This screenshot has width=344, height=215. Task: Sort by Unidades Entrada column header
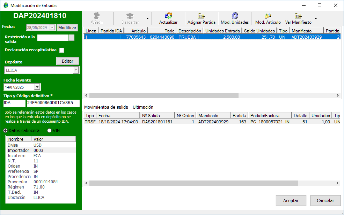point(222,31)
